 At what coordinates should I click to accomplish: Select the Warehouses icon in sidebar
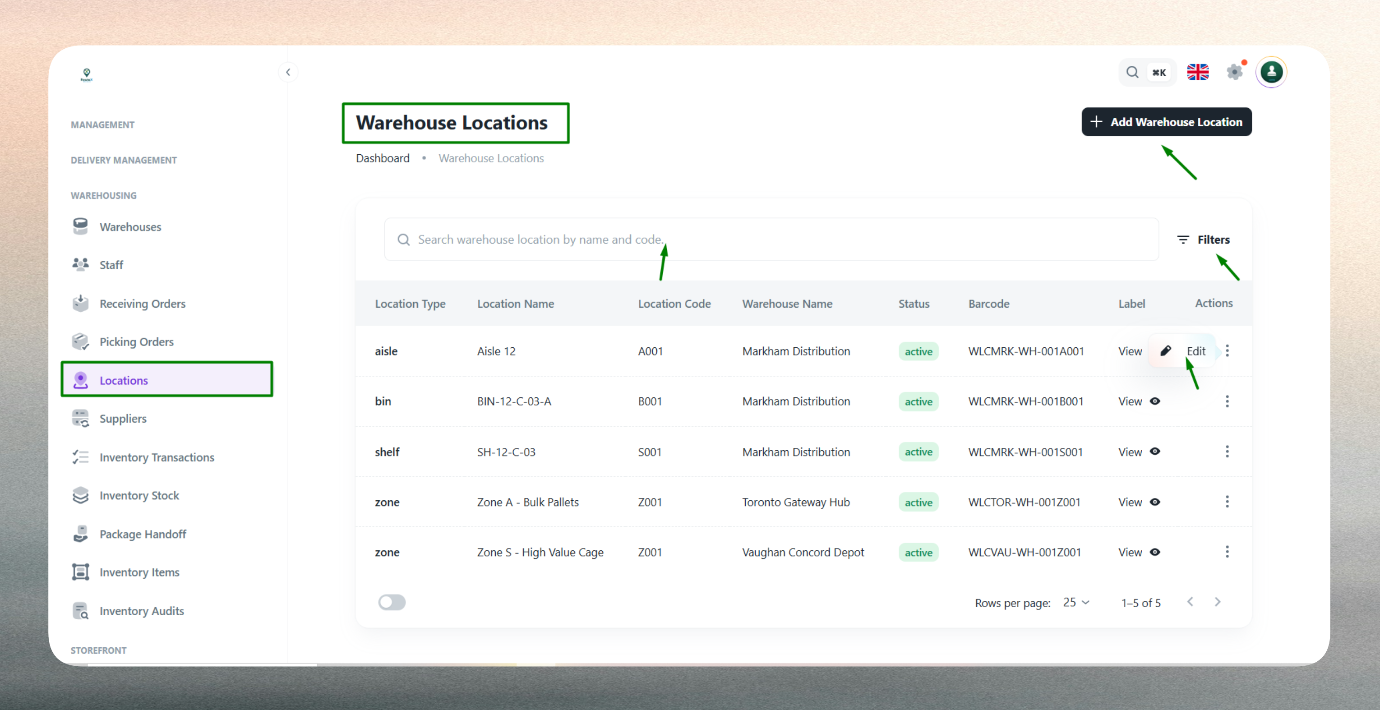pos(80,226)
